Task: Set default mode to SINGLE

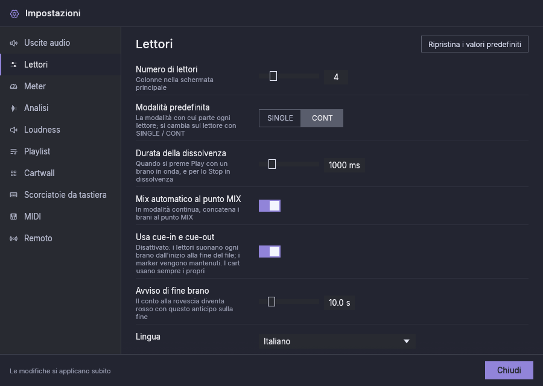Action: click(x=280, y=118)
